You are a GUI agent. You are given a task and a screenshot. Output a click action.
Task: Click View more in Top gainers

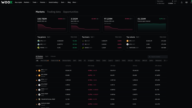pyautogui.click(x=74, y=37)
